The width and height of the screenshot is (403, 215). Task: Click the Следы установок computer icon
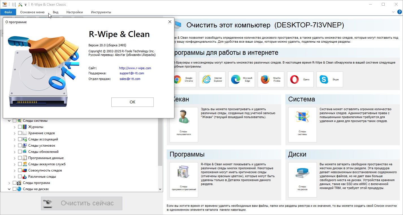click(25, 145)
